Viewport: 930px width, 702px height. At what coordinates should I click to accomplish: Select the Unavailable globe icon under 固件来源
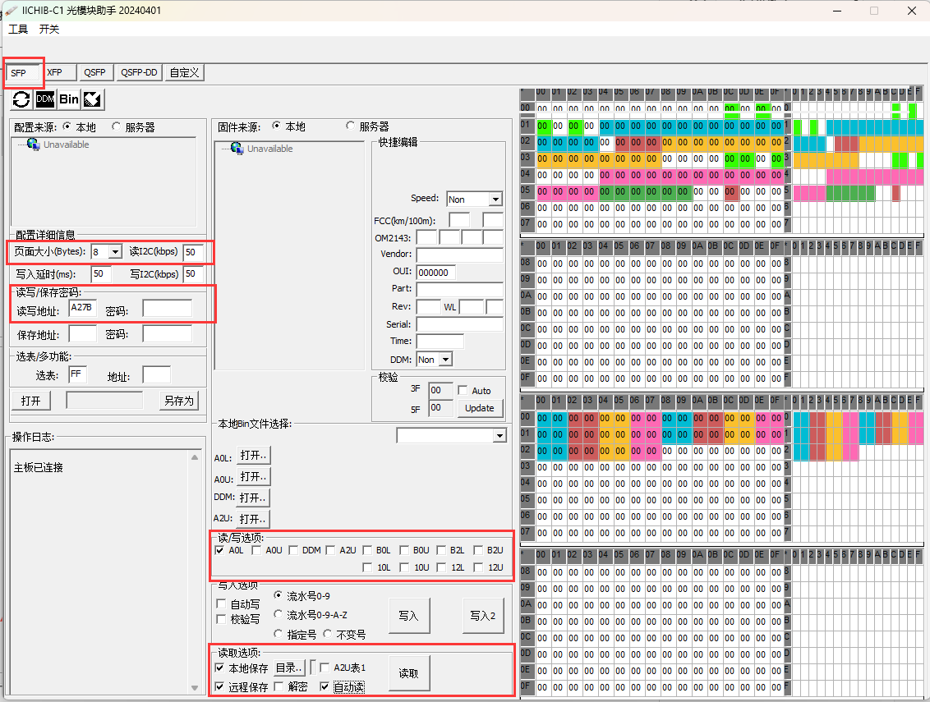pyautogui.click(x=237, y=149)
